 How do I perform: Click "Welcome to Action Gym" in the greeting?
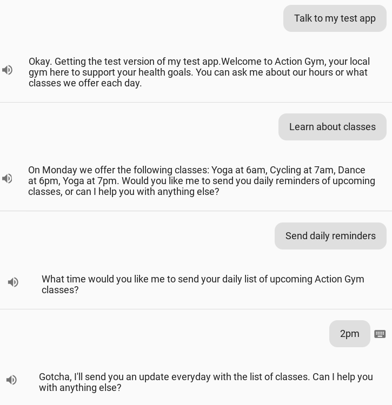(274, 62)
